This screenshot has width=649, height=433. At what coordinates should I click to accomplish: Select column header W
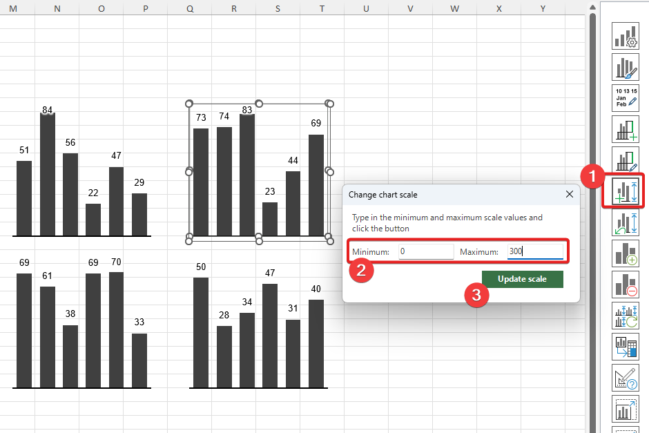454,8
